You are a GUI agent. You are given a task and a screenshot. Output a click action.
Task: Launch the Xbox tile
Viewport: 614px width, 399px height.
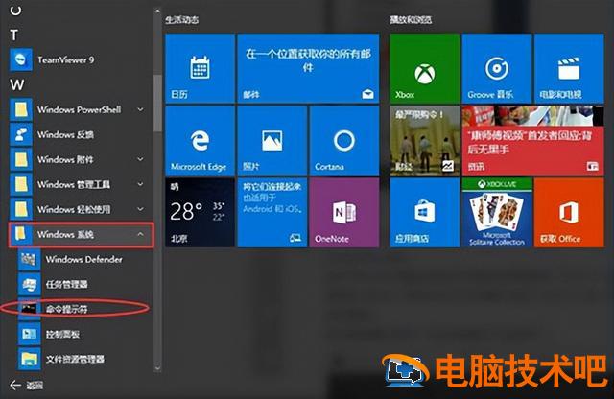coord(425,68)
